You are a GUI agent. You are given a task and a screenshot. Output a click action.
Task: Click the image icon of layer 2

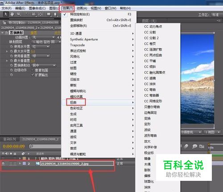(37, 163)
